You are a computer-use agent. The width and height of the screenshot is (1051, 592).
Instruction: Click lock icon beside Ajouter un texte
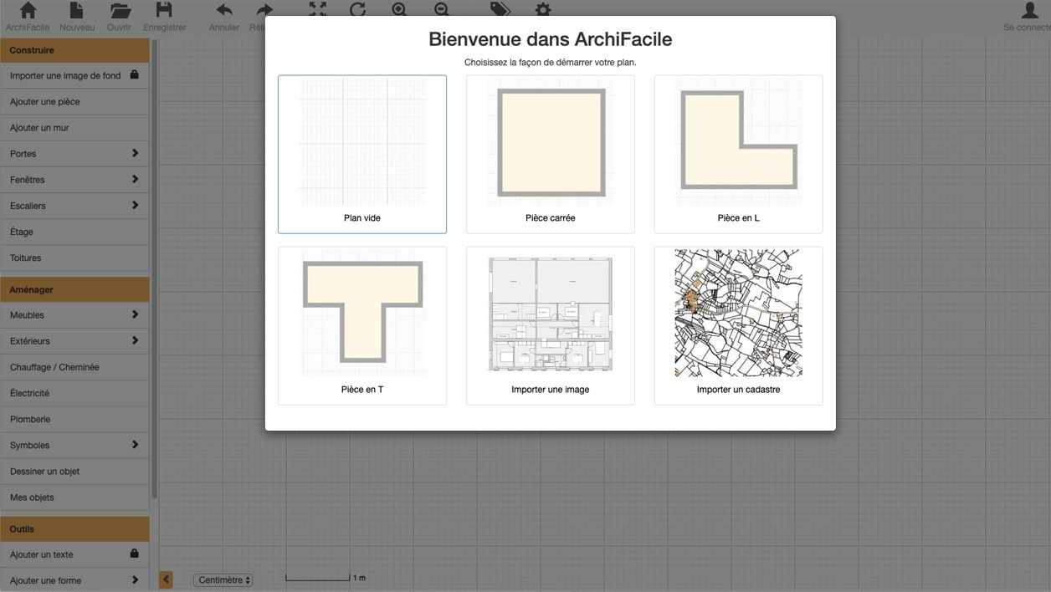[134, 554]
